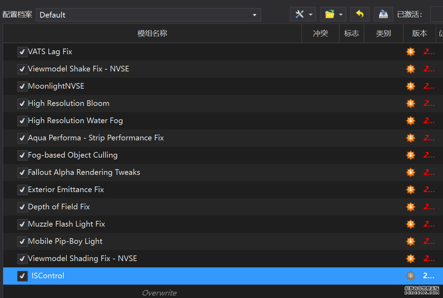The image size is (443, 298).
Task: Expand the folder icon dropdown arrow
Action: click(x=341, y=15)
